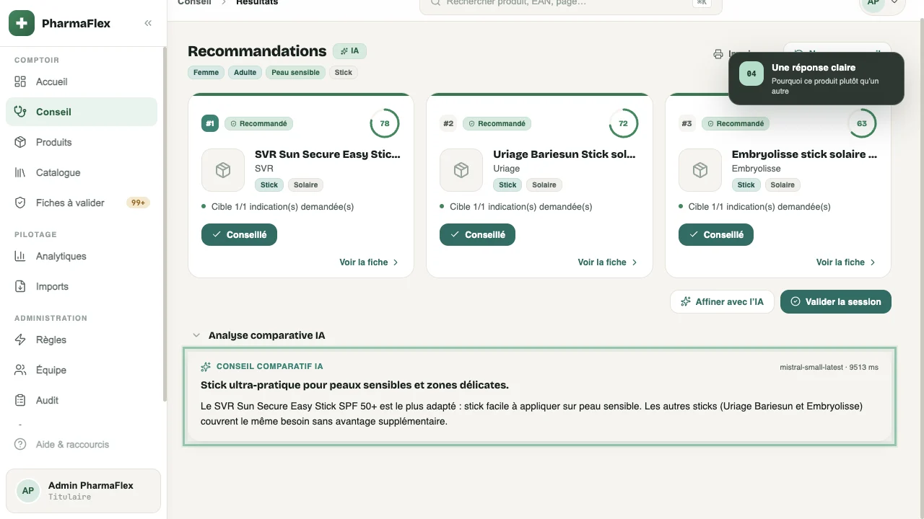The width and height of the screenshot is (924, 519).
Task: Click the score ring showing 78
Action: [x=385, y=123]
